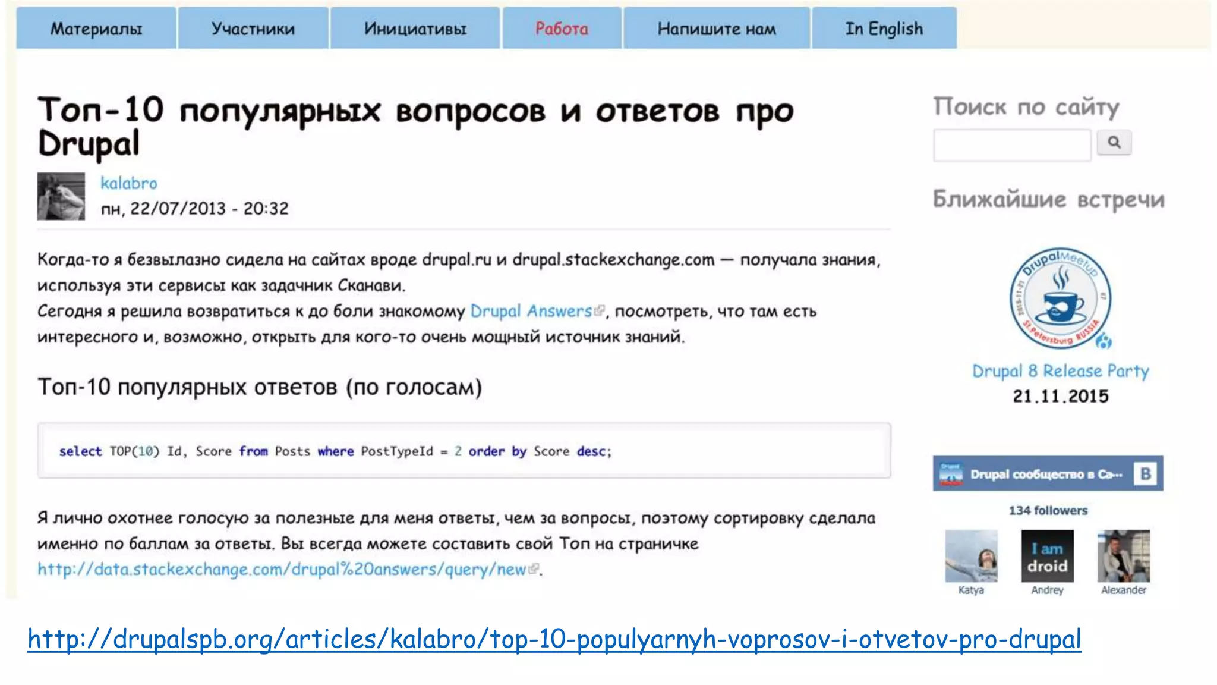Click kalabro author avatar photo

(x=61, y=196)
